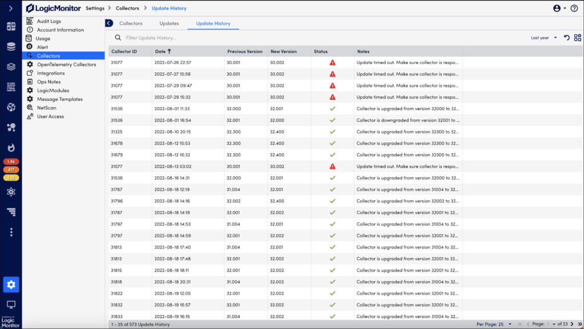This screenshot has width=584, height=329.
Task: Click the red warning triangle on the first row
Action: coord(331,62)
